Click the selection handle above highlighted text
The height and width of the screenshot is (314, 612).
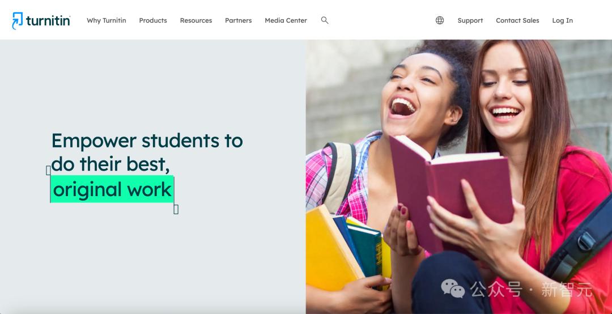(48, 170)
